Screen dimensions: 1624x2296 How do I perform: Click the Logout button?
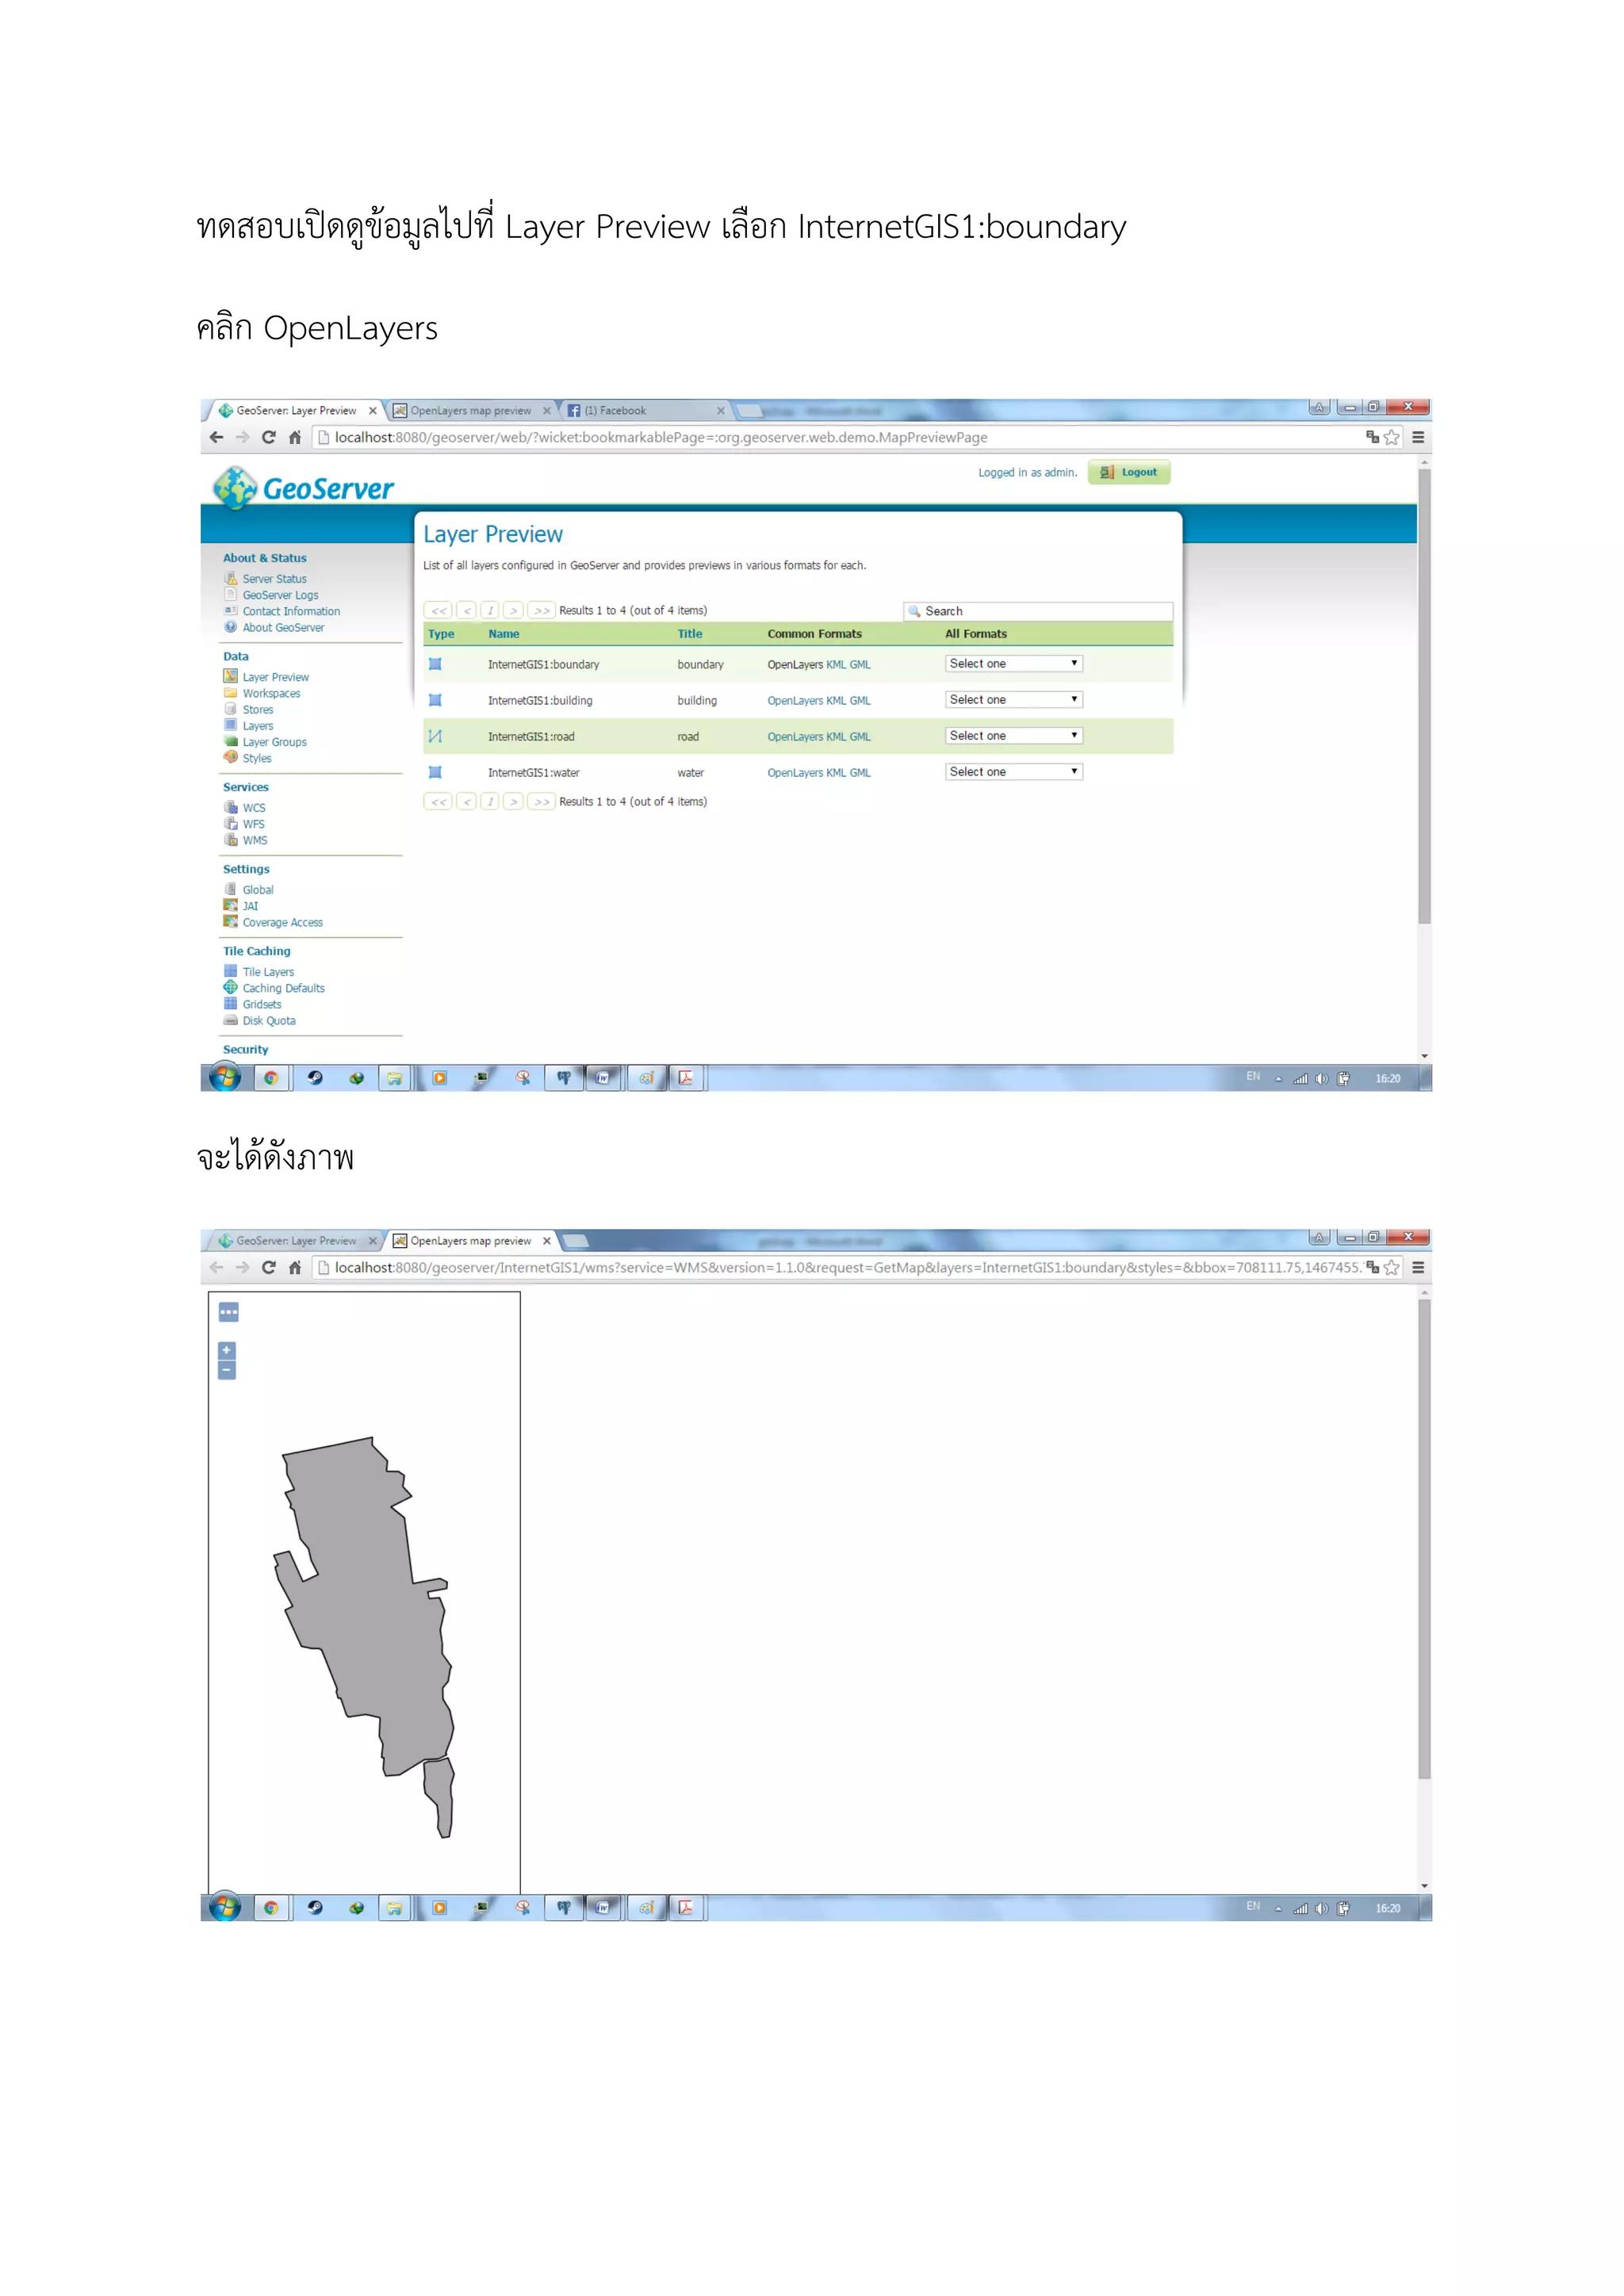[x=1129, y=472]
